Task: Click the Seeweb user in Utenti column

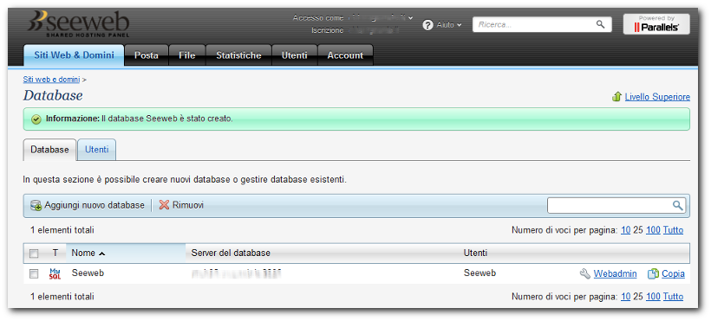Action: (479, 273)
